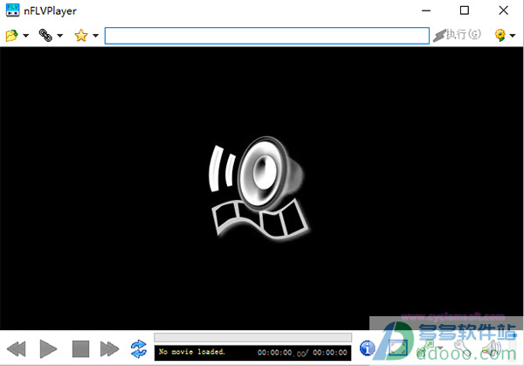Image resolution: width=524 pixels, height=366 pixels.
Task: Click the fast-forward playback button
Action: tap(109, 349)
